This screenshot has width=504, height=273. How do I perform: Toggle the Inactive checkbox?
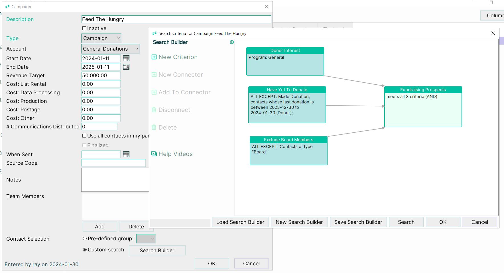click(x=84, y=28)
